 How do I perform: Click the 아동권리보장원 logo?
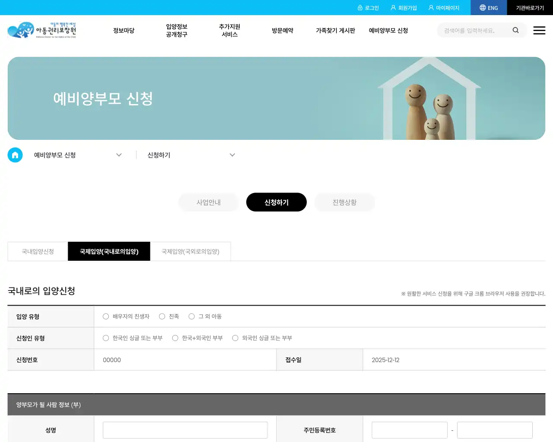coord(42,30)
